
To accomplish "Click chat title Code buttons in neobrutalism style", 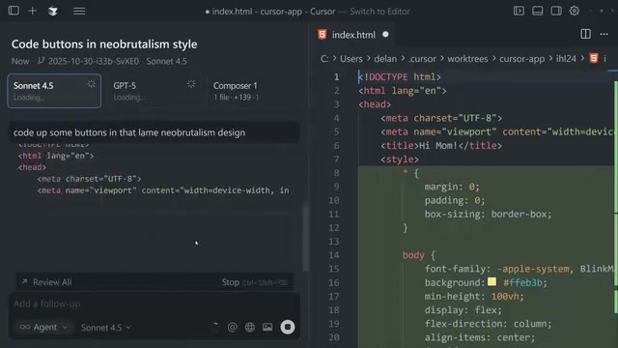I will [x=104, y=44].
